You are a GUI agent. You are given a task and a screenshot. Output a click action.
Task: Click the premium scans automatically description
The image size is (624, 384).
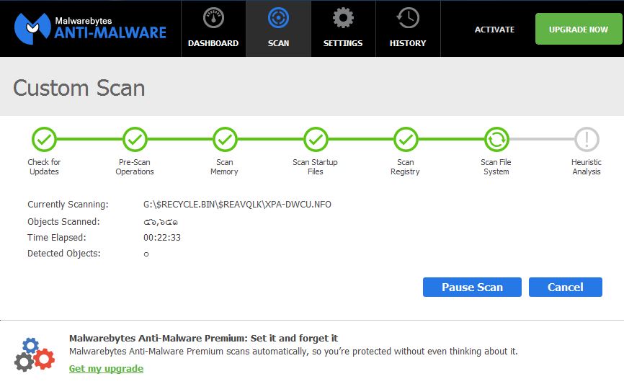click(293, 352)
